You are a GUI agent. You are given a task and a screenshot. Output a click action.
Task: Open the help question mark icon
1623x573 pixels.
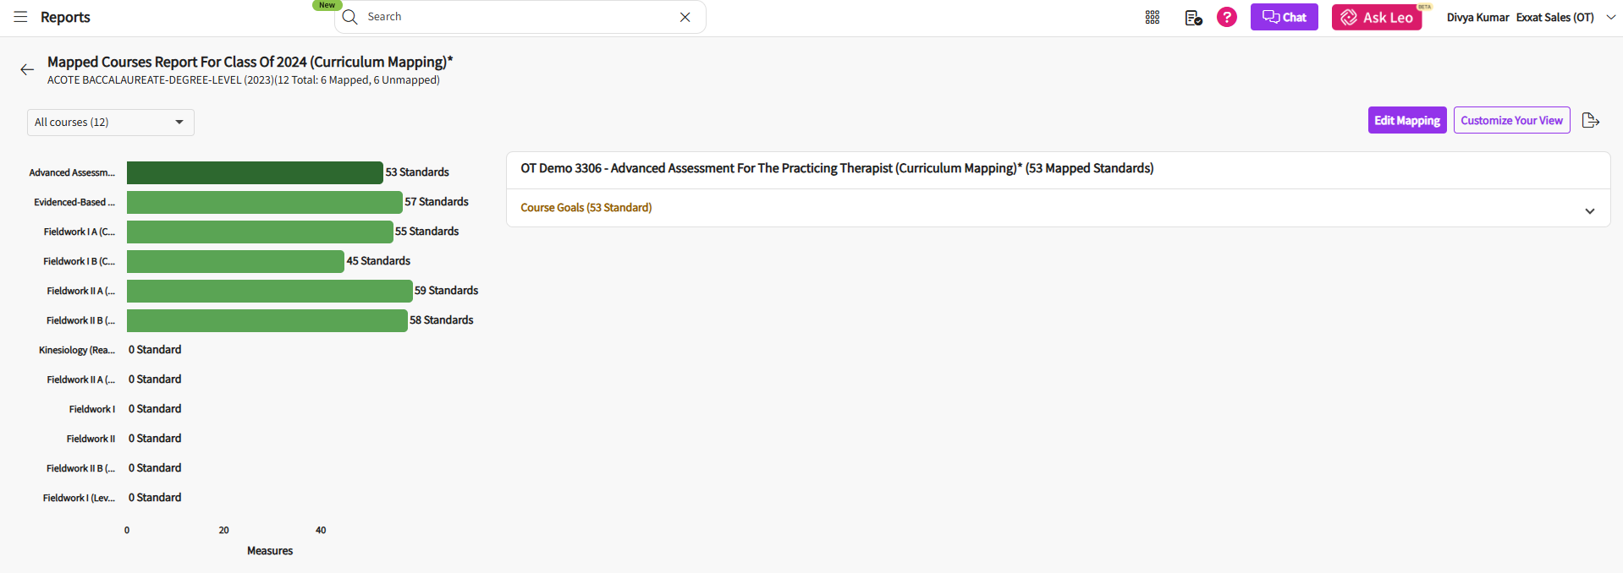click(1226, 17)
